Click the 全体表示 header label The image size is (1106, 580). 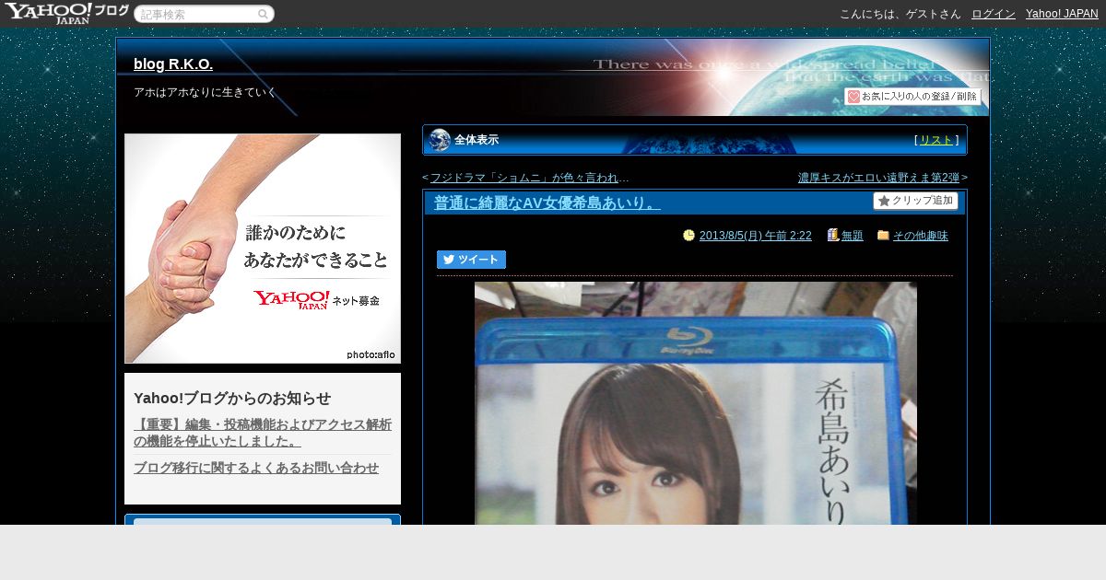[x=477, y=140]
